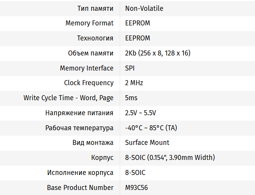Click the 'M93C56' base product number
The height and width of the screenshot is (195, 255).
[x=136, y=188]
